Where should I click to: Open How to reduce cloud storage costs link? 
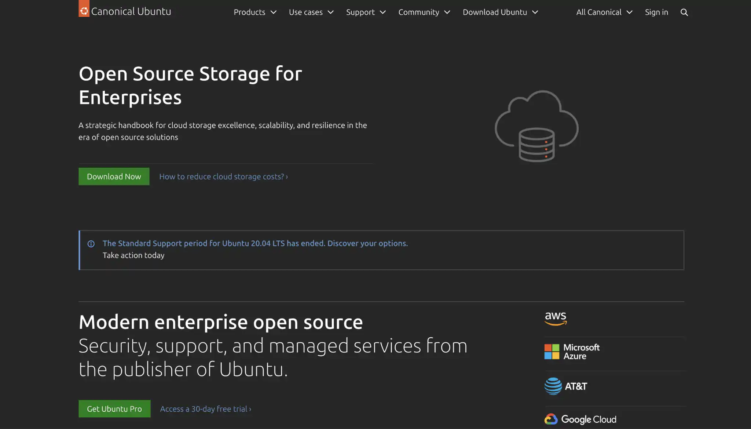(x=223, y=177)
